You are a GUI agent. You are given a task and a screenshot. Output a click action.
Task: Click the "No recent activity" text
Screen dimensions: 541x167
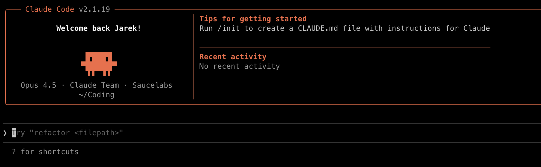(x=239, y=66)
